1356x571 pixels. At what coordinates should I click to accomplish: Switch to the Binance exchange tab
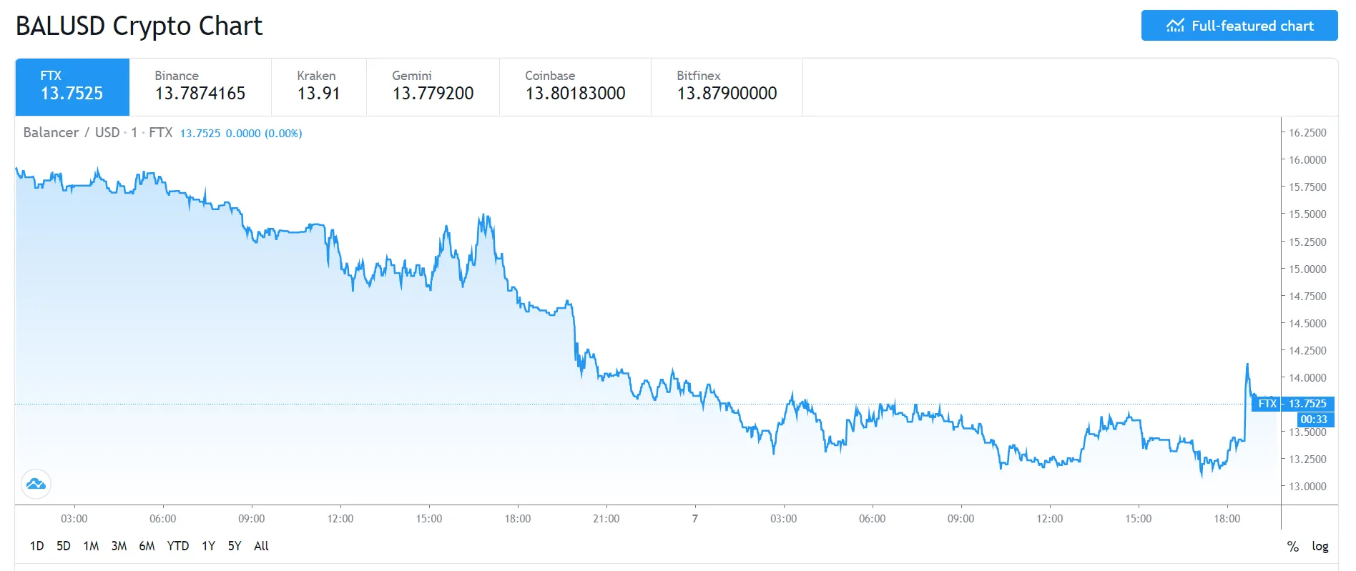200,86
